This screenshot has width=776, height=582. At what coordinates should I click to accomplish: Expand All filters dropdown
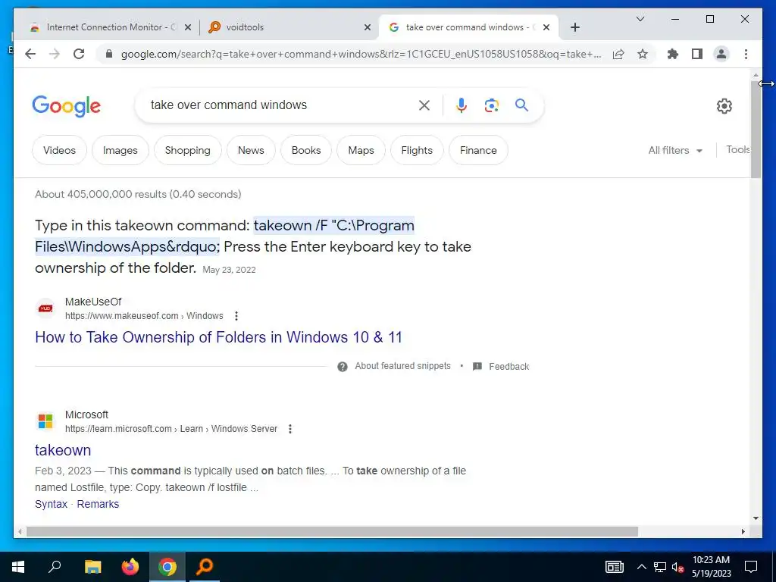click(675, 150)
